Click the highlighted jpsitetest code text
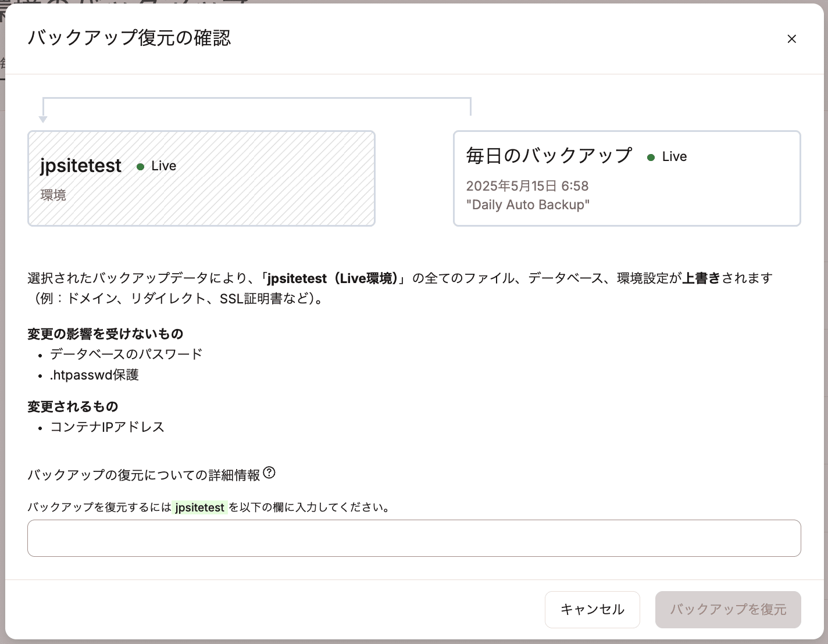The width and height of the screenshot is (828, 644). (x=199, y=507)
